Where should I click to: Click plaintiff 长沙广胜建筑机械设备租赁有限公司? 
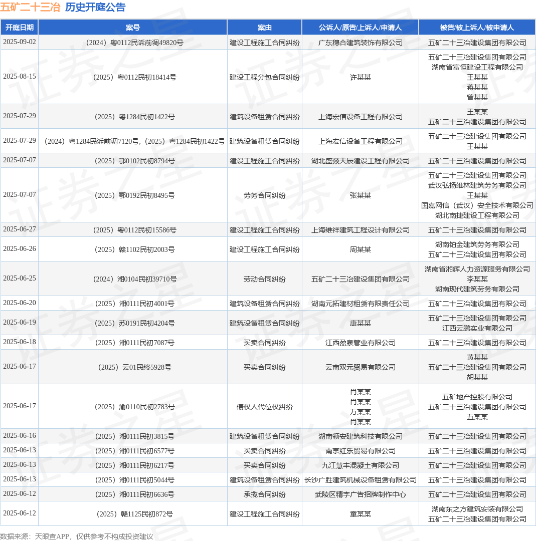[360, 480]
